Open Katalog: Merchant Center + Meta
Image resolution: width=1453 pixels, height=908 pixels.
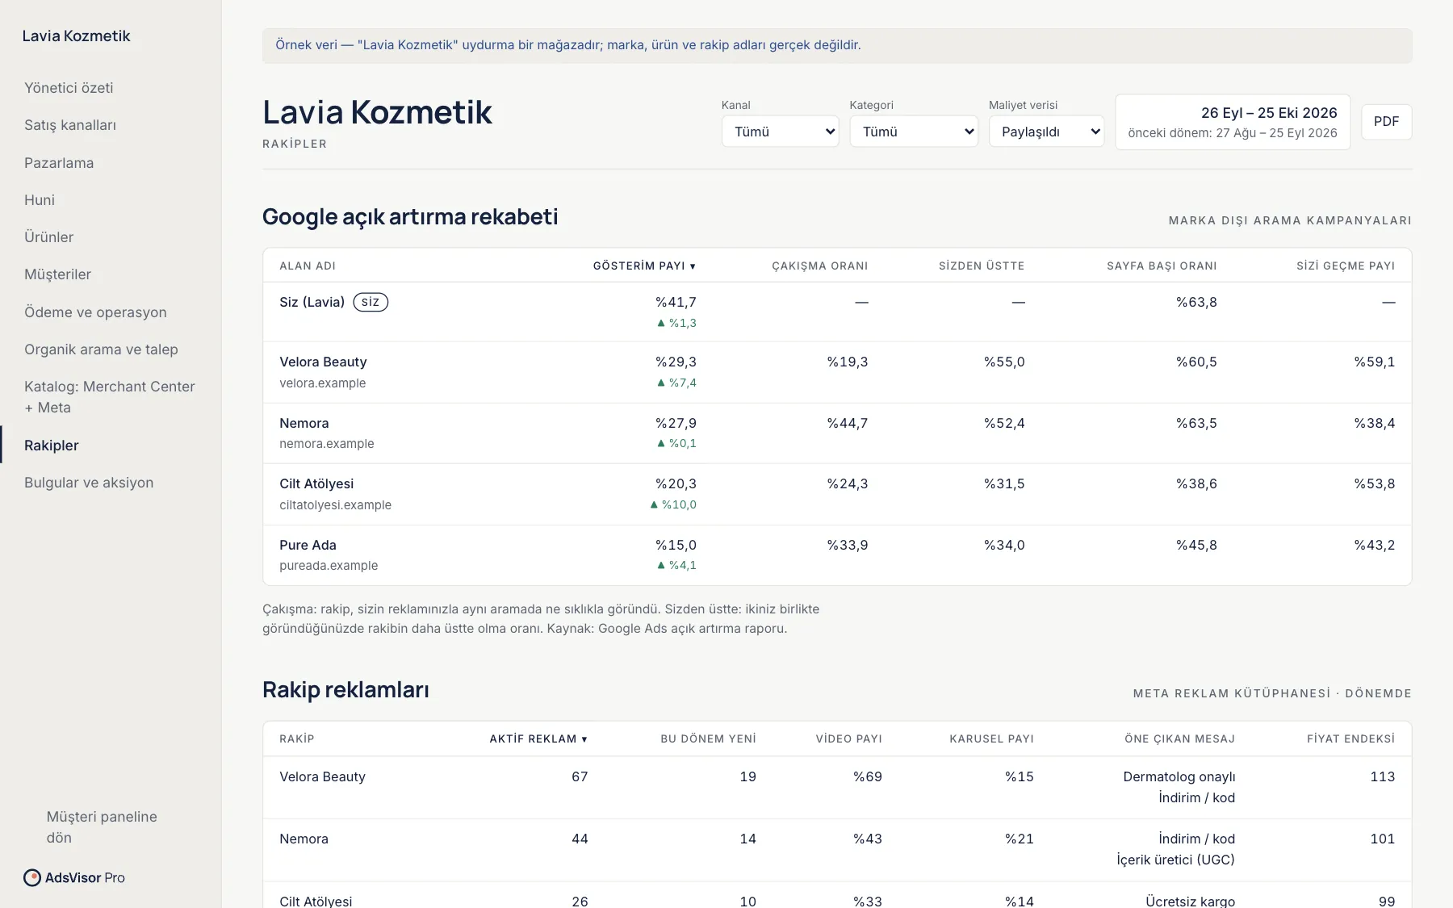click(110, 397)
